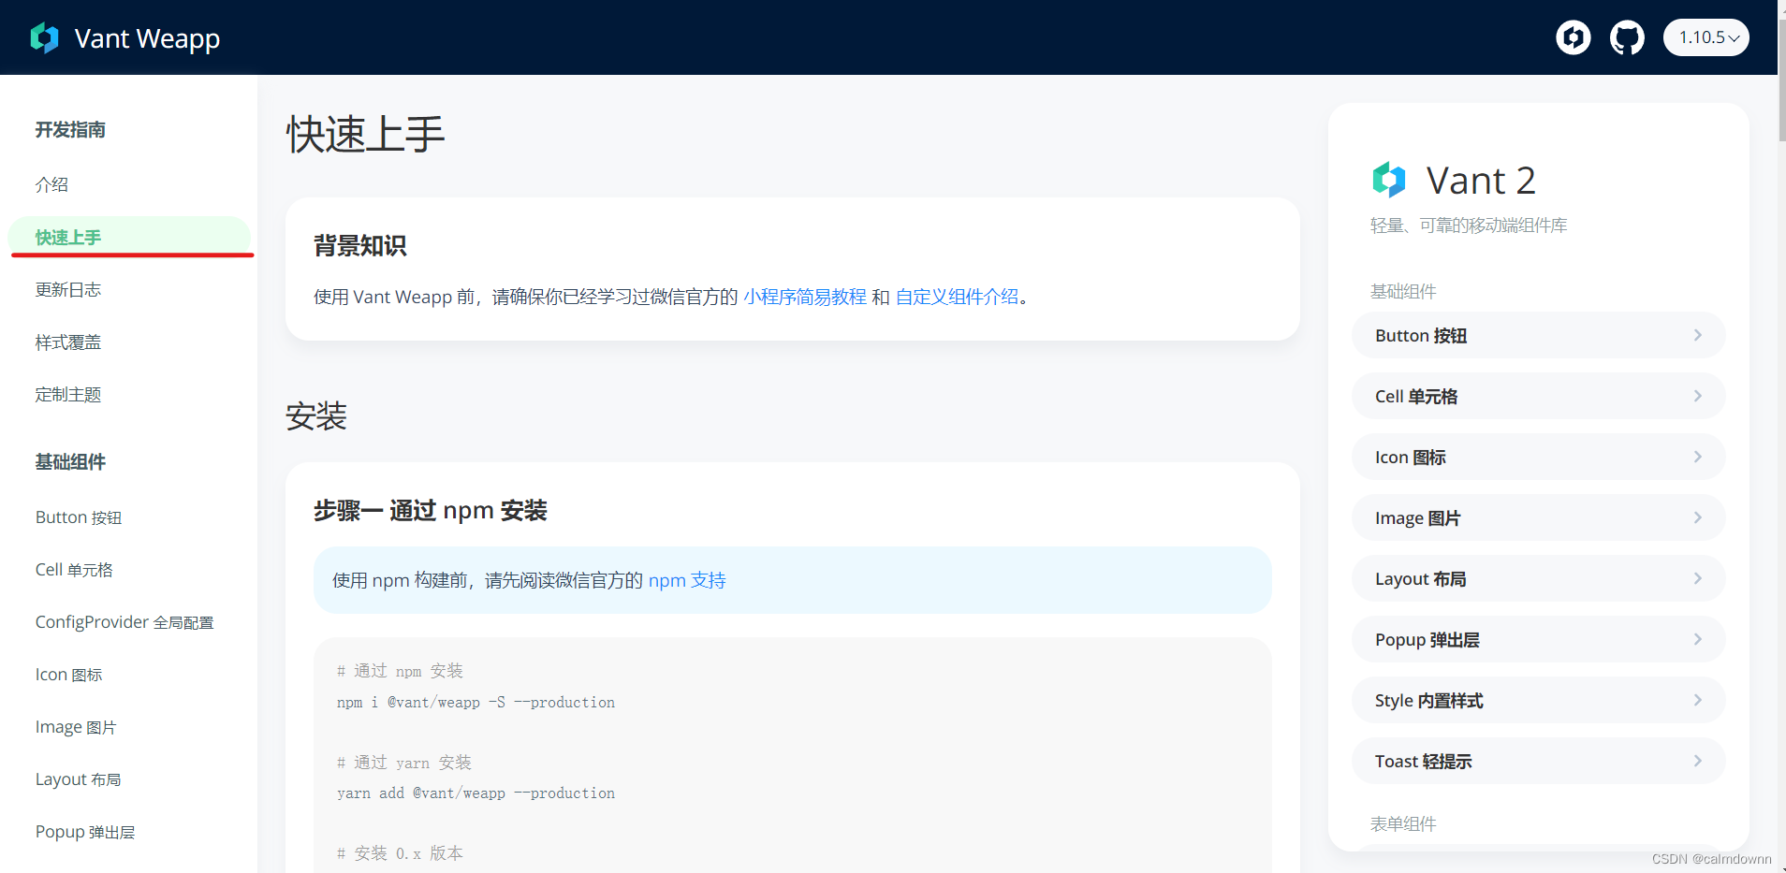Open Icon 图标 in the sidebar

point(69,675)
